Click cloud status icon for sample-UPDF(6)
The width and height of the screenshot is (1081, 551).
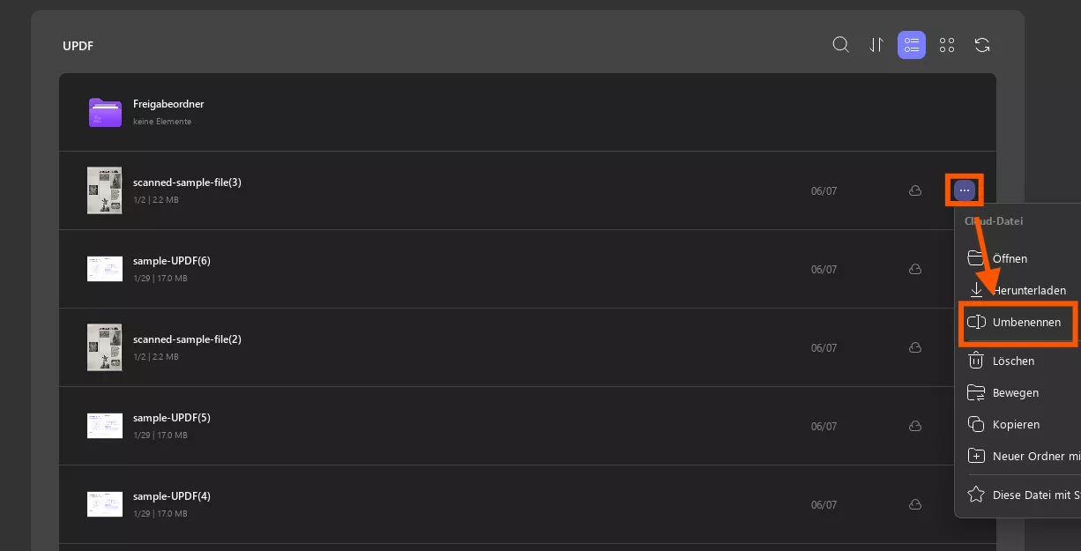coord(915,269)
